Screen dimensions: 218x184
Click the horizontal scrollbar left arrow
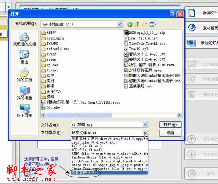click(43, 115)
